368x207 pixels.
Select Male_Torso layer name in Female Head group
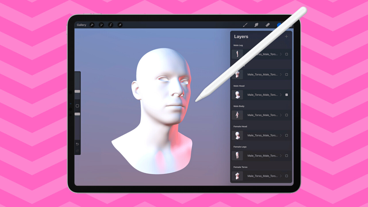pos(262,135)
